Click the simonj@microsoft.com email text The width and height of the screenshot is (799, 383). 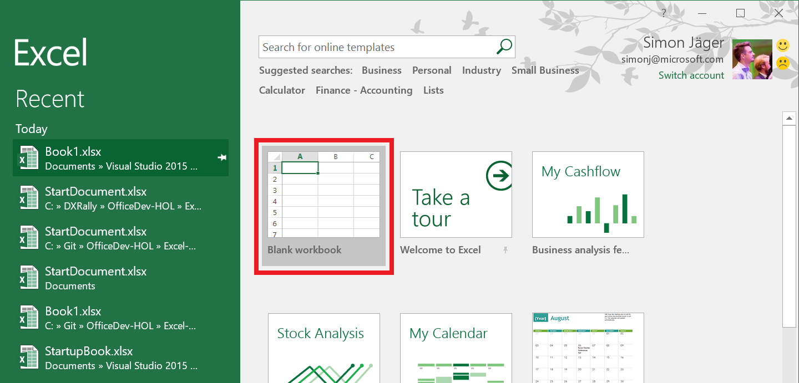(672, 59)
